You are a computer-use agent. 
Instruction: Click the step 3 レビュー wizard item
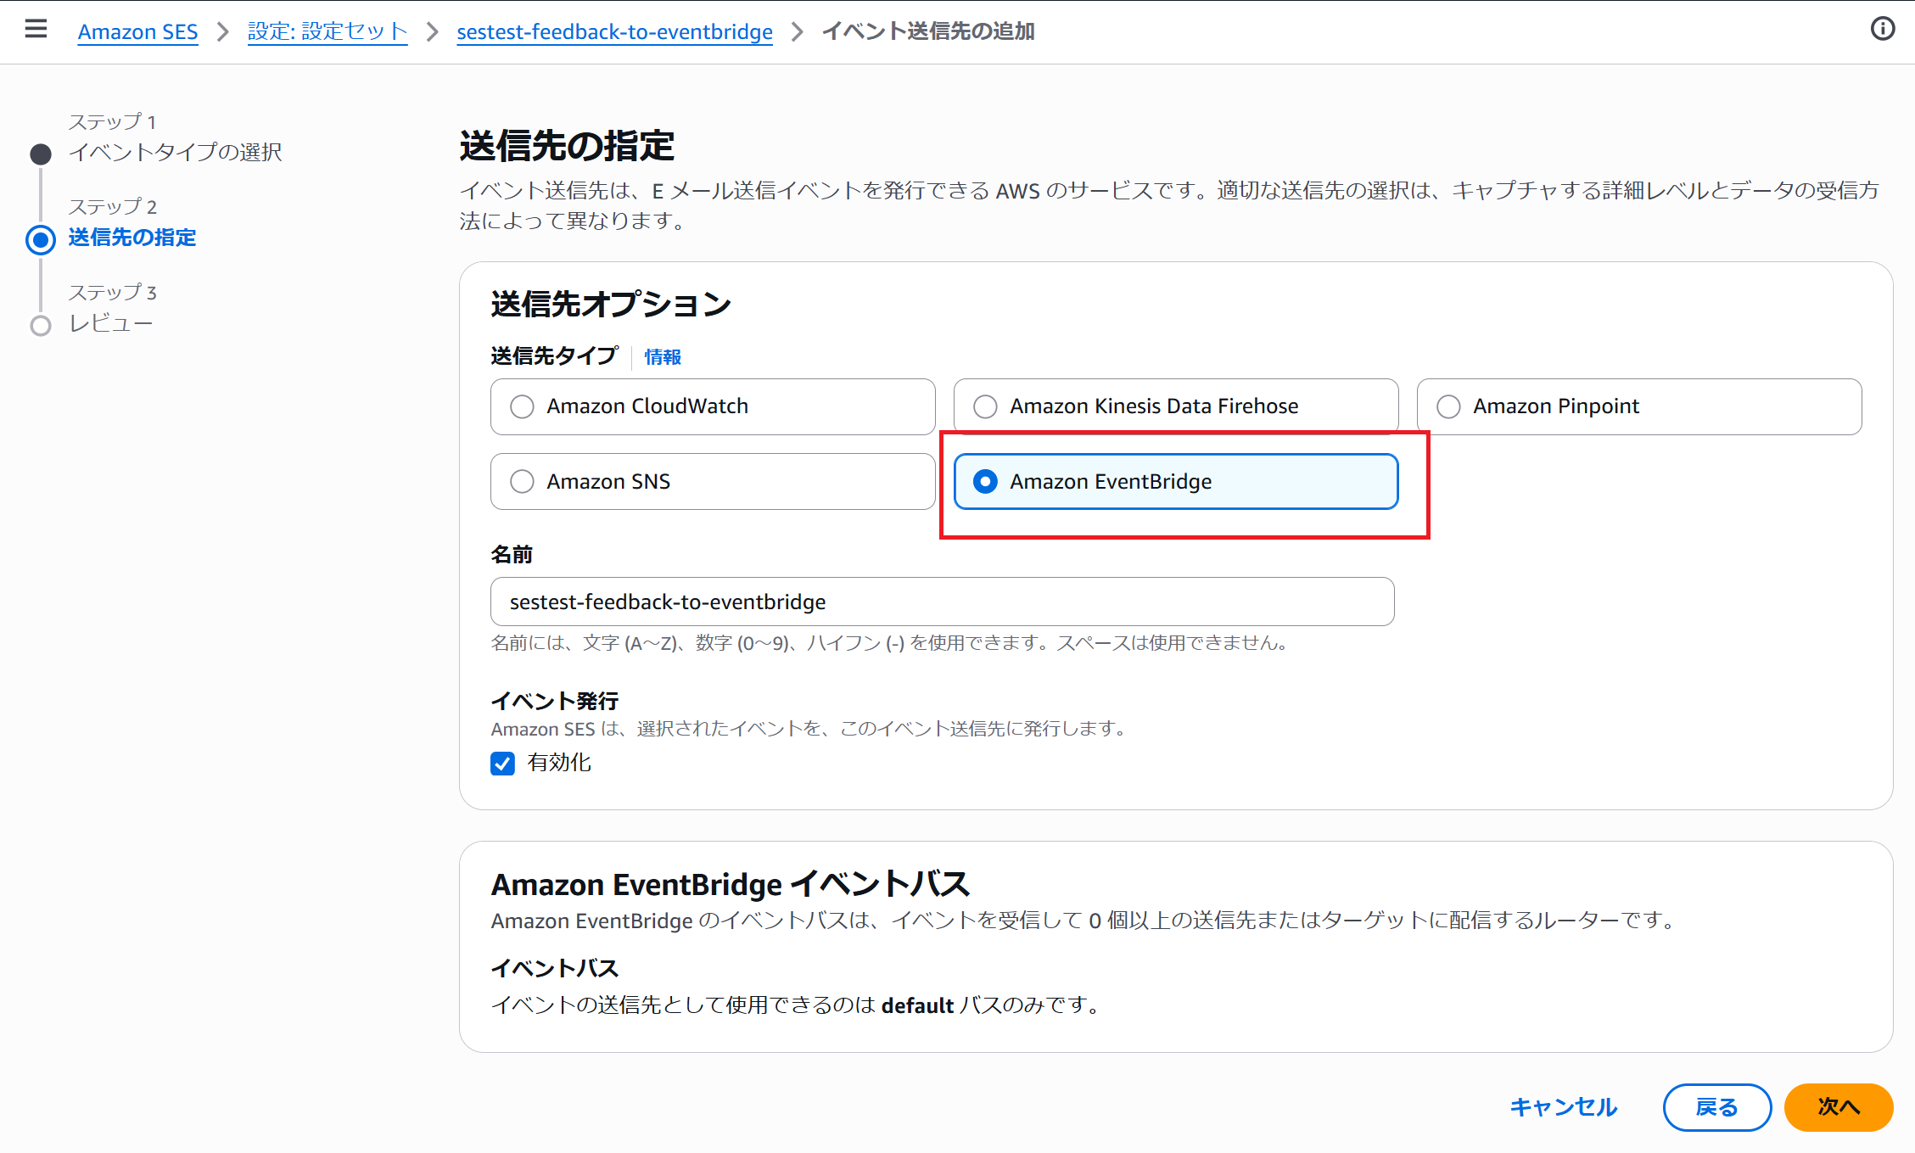pos(110,323)
